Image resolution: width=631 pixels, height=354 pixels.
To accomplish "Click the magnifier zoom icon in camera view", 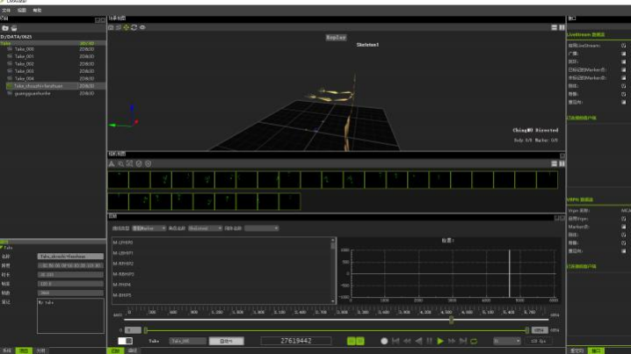I will (120, 163).
